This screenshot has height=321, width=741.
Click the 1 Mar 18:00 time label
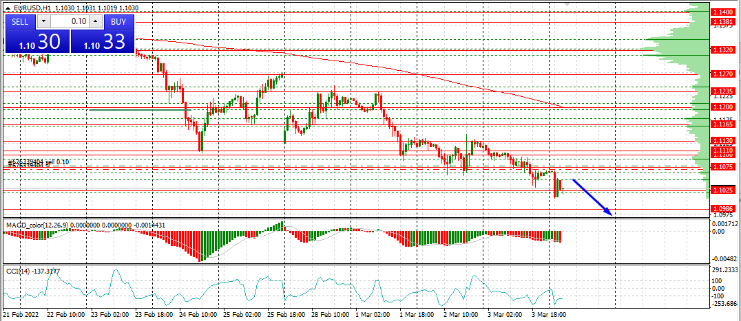[x=417, y=314]
